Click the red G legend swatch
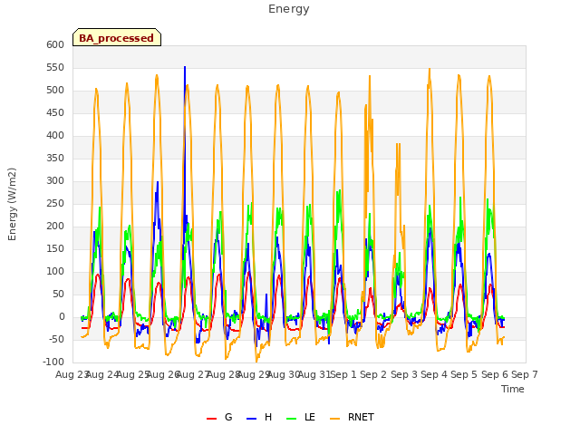Image resolution: width=580 pixels, height=435 pixels. pyautogui.click(x=211, y=419)
